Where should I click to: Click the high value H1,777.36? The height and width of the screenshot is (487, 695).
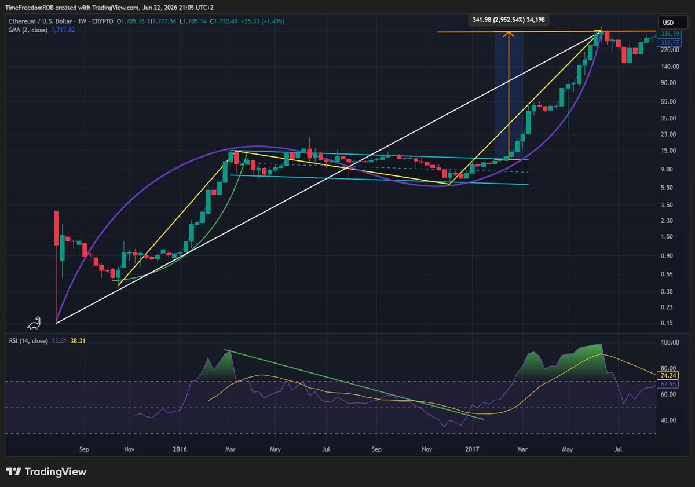click(163, 21)
